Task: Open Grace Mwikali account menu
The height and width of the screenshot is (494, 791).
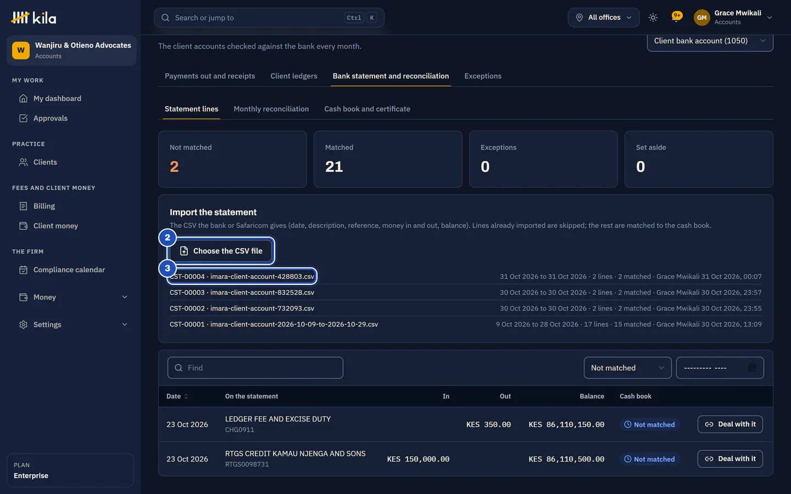Action: 733,18
